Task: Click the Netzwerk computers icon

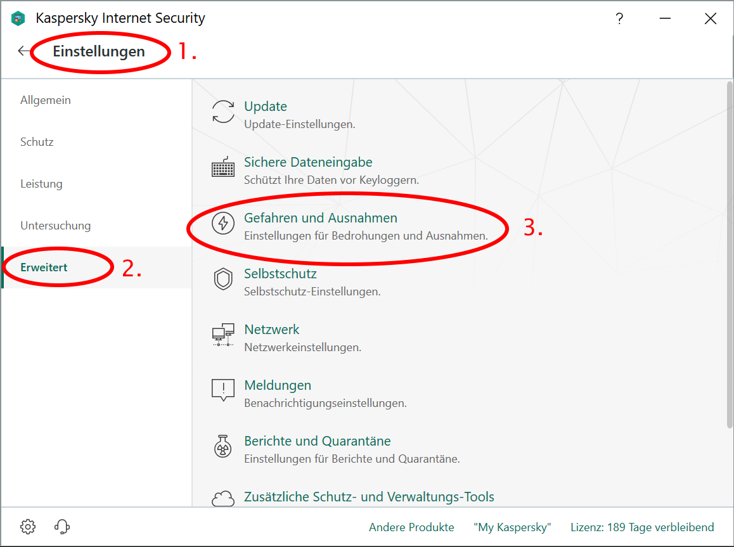Action: coord(223,335)
